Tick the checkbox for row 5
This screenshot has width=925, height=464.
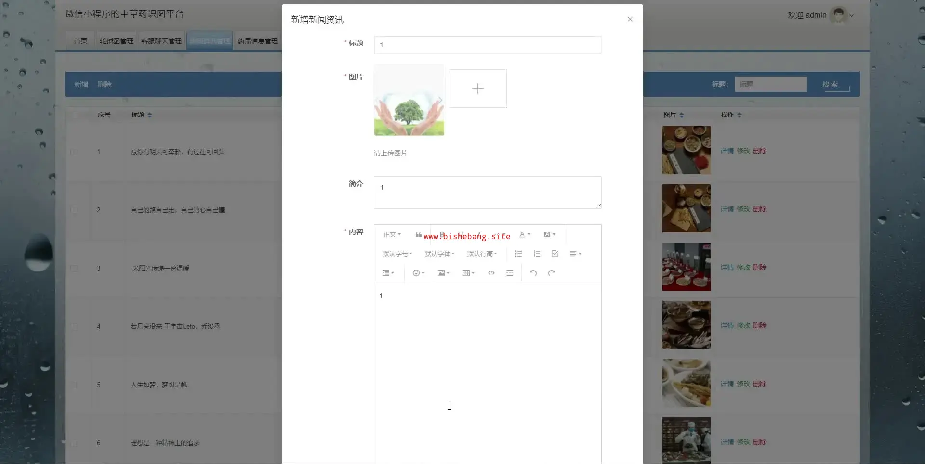74,385
